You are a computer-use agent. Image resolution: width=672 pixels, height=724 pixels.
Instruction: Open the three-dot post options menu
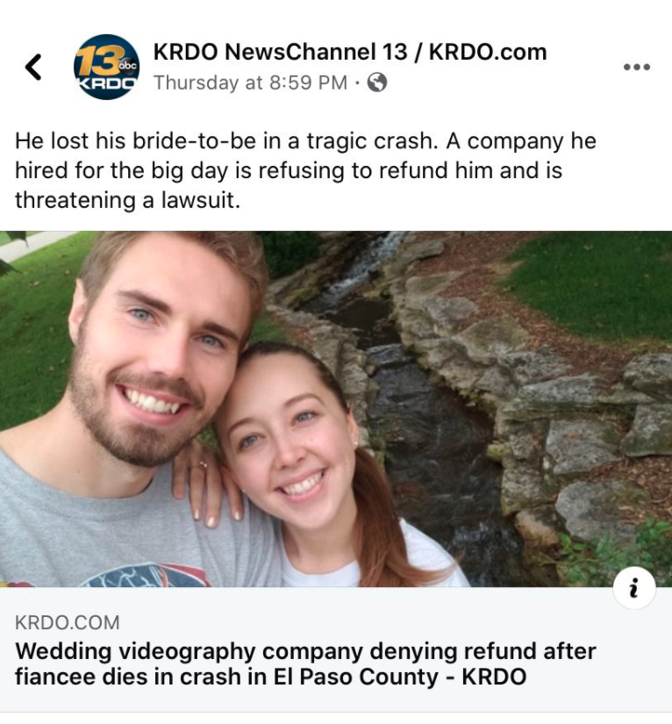636,67
